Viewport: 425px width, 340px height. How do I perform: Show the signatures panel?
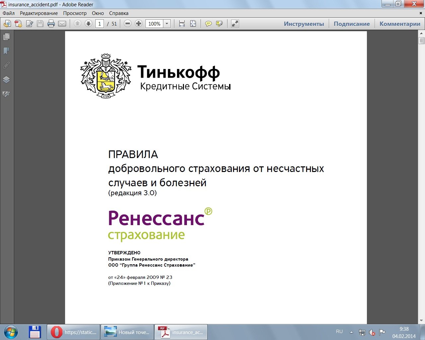click(6, 94)
